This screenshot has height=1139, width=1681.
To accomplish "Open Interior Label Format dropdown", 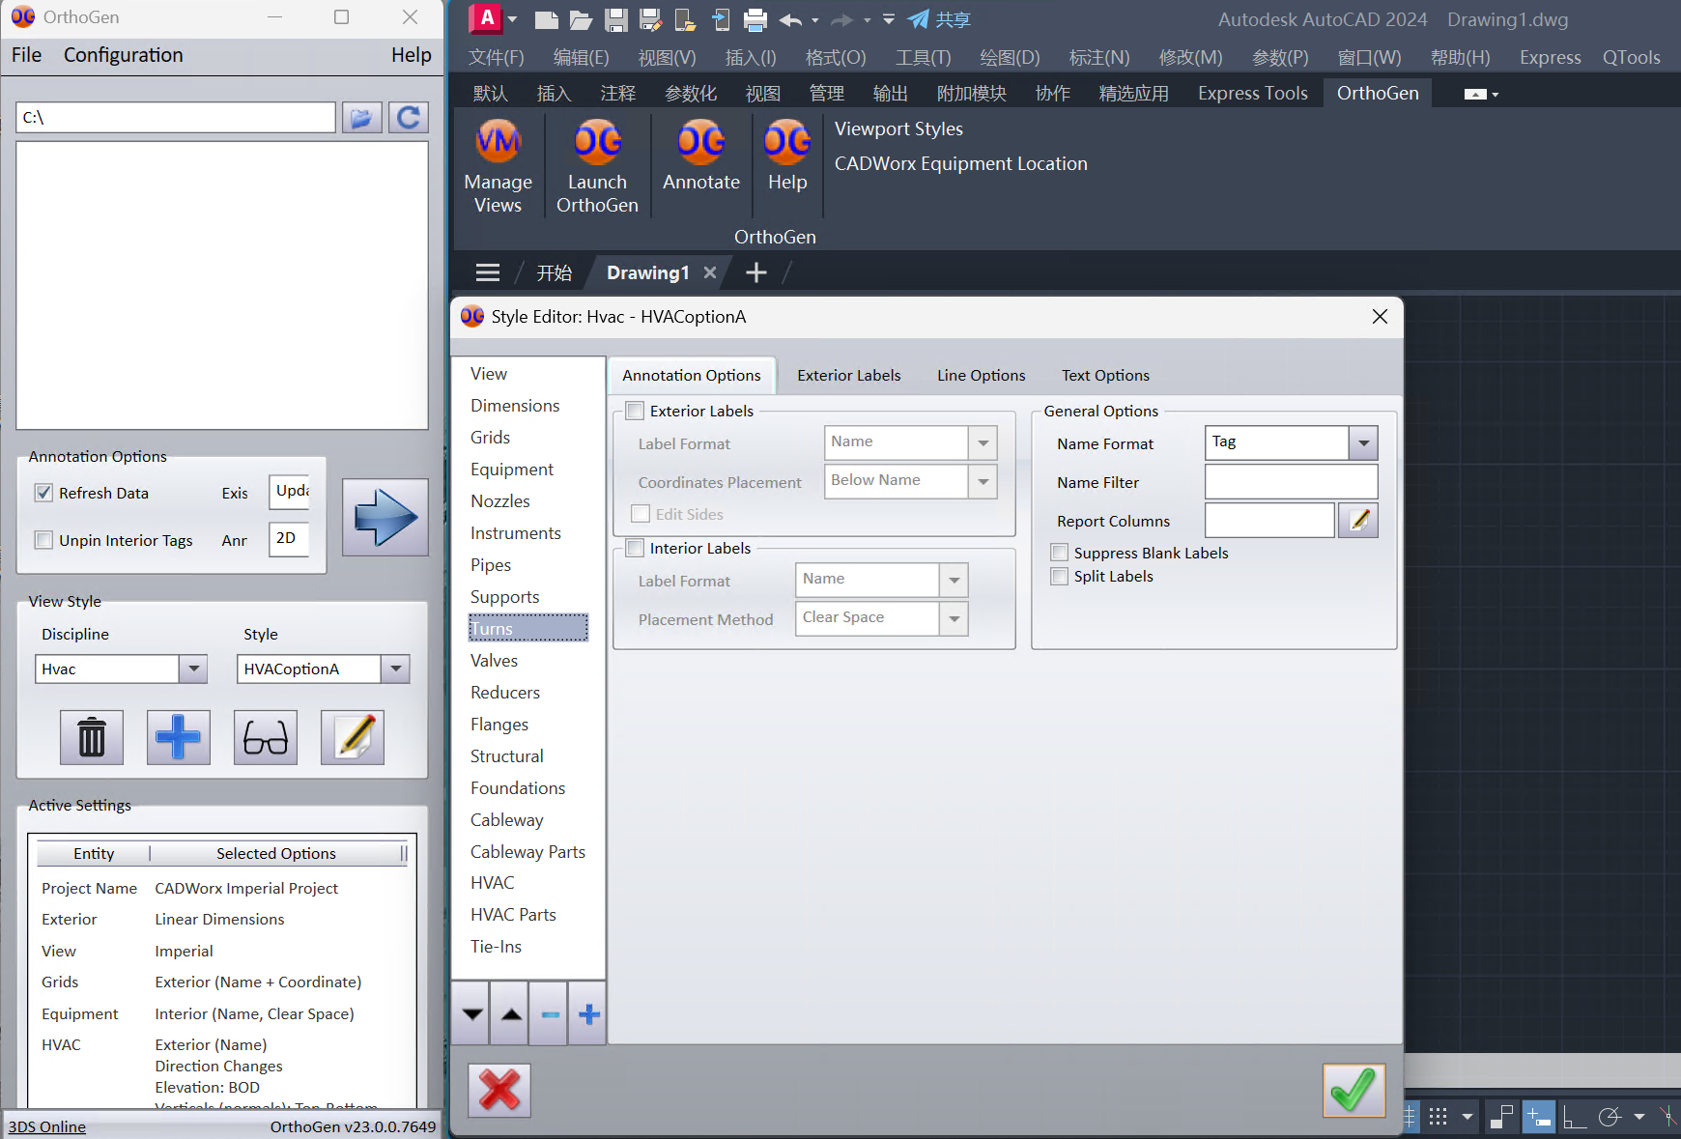I will (x=954, y=580).
